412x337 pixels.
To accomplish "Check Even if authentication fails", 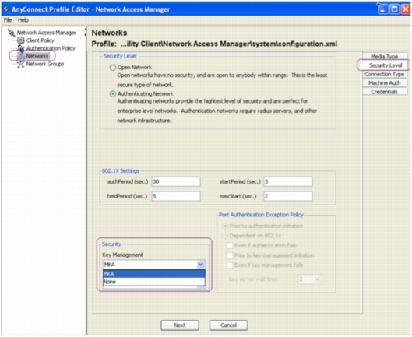I will point(230,246).
